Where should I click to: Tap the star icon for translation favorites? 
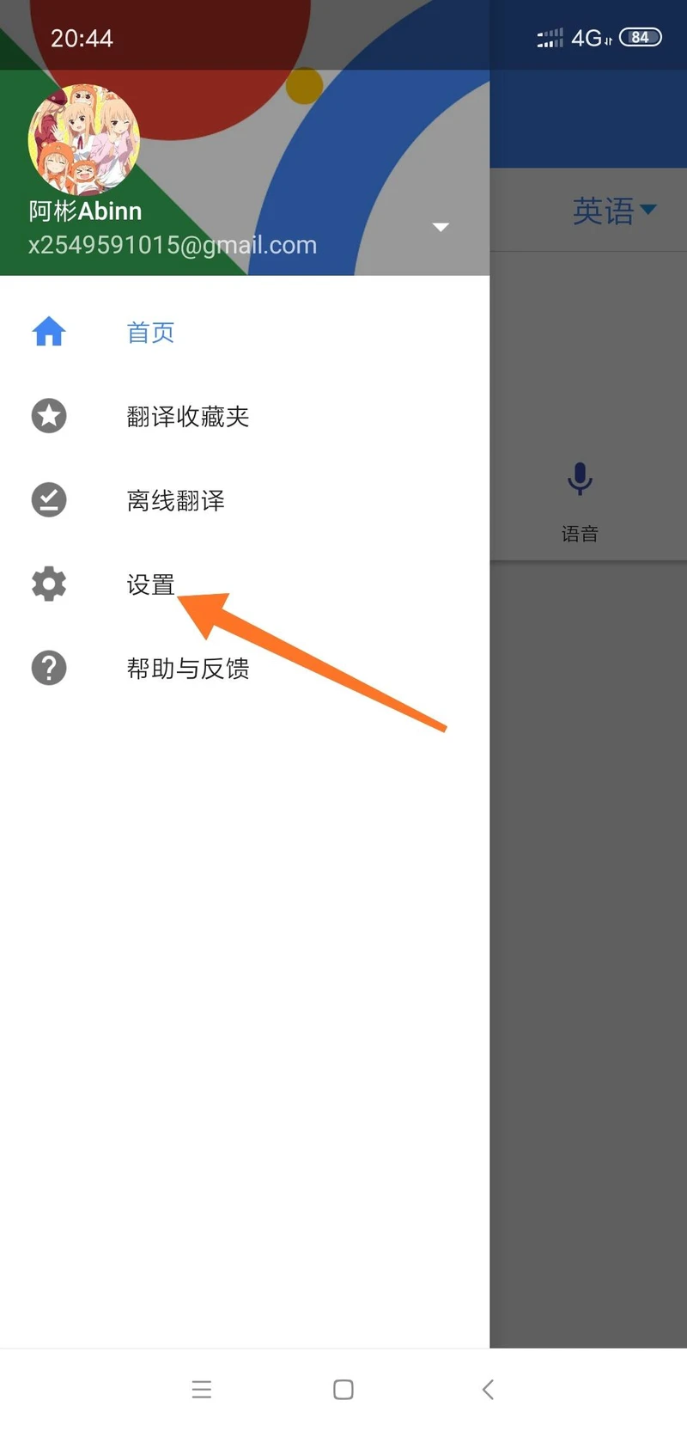click(x=49, y=416)
